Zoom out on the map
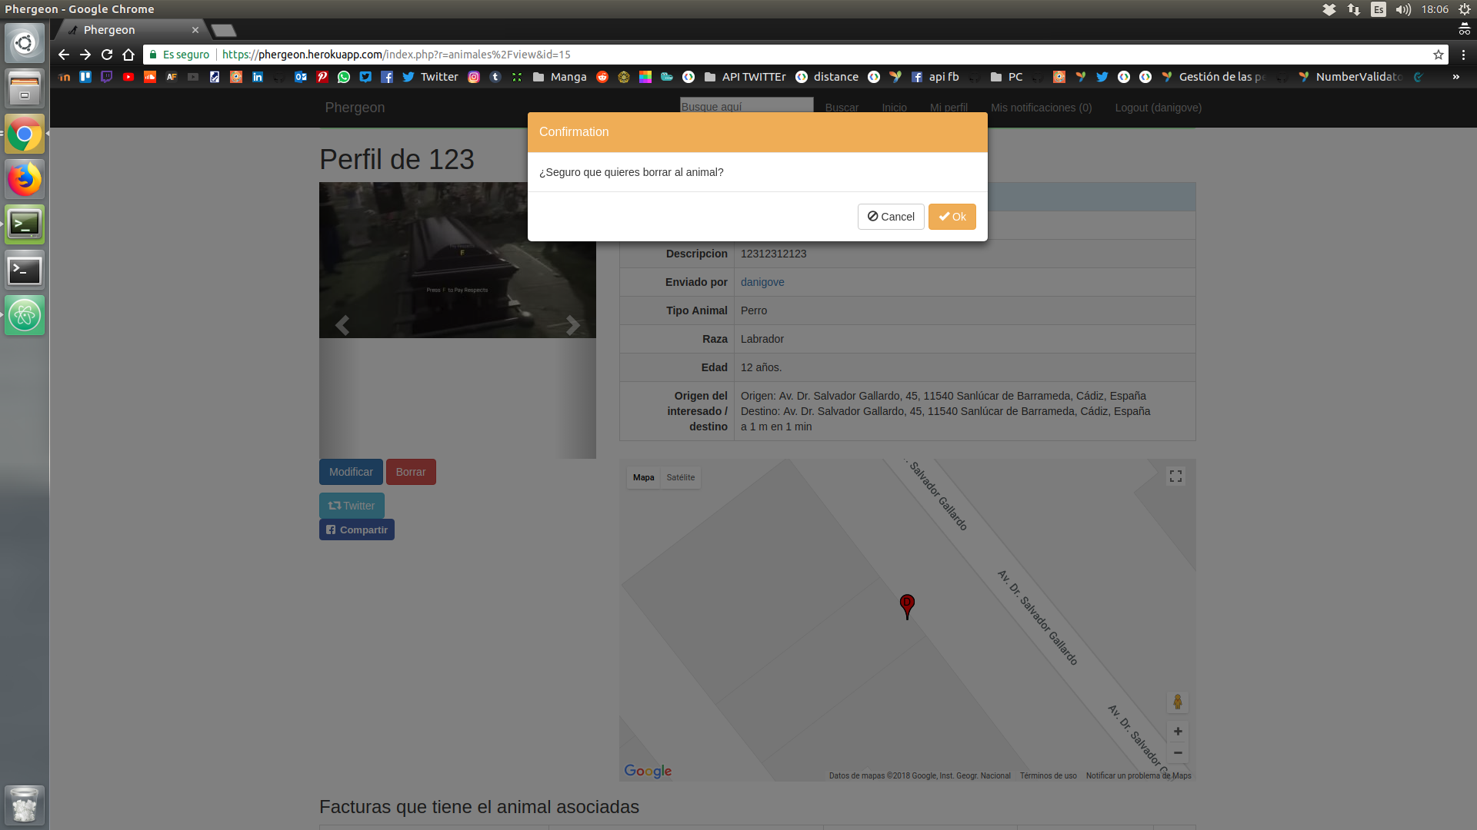This screenshot has height=830, width=1477. tap(1178, 752)
